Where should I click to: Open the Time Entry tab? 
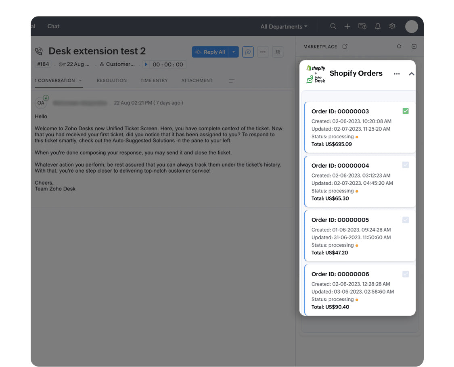154,81
